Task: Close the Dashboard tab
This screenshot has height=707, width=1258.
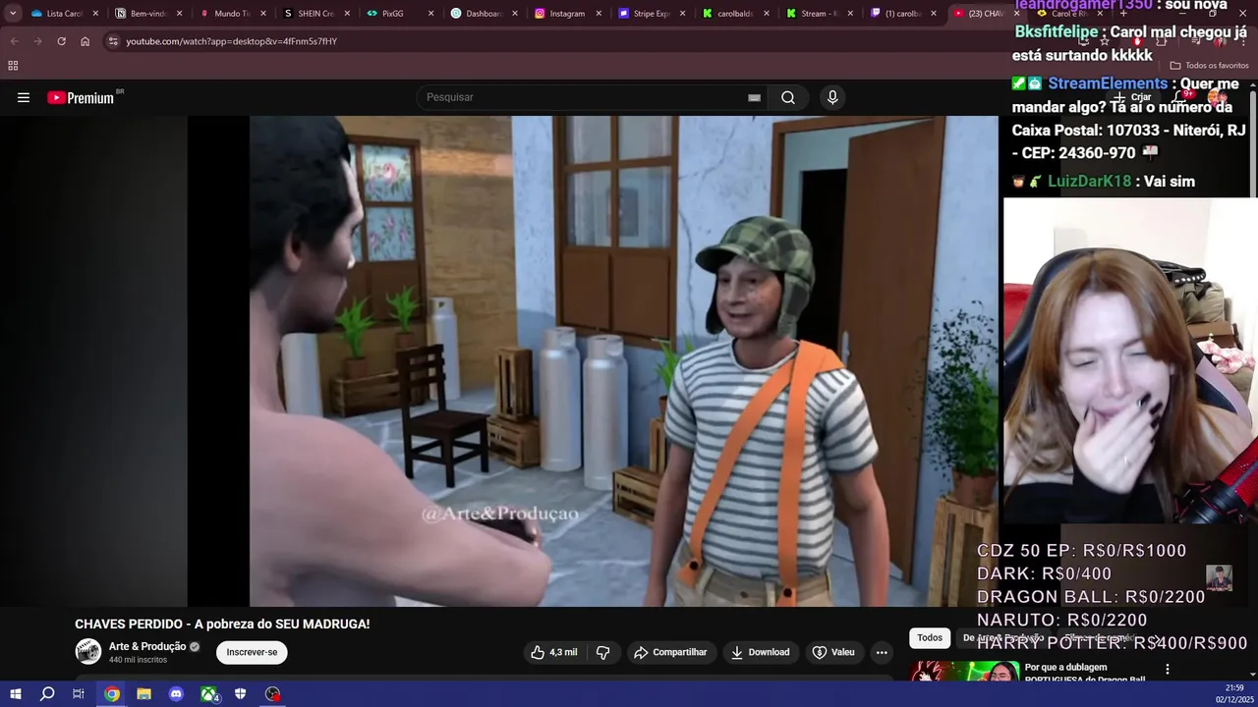Action: pyautogui.click(x=514, y=14)
